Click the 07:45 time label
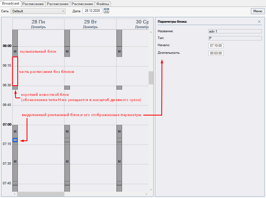 (7, 183)
